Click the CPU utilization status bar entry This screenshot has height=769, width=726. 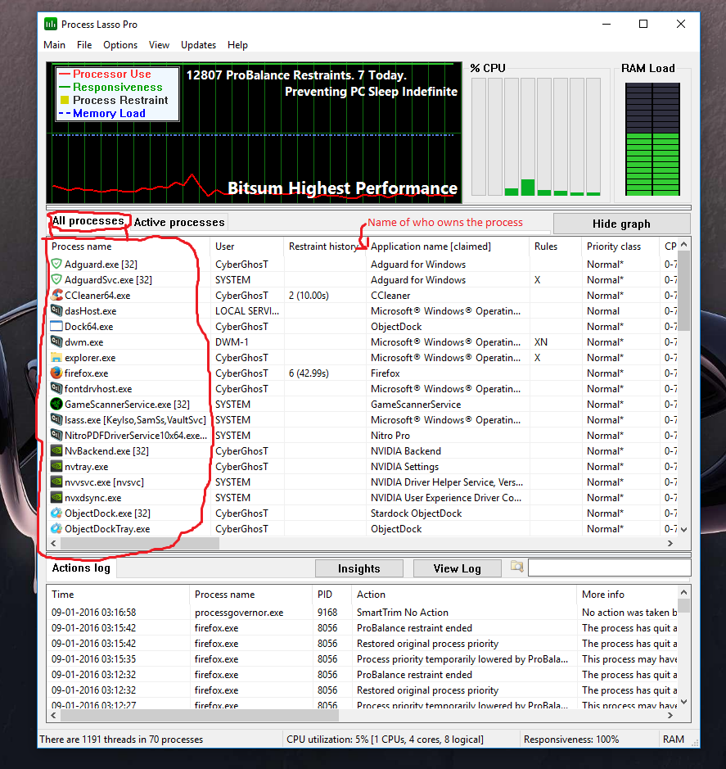[x=385, y=739]
